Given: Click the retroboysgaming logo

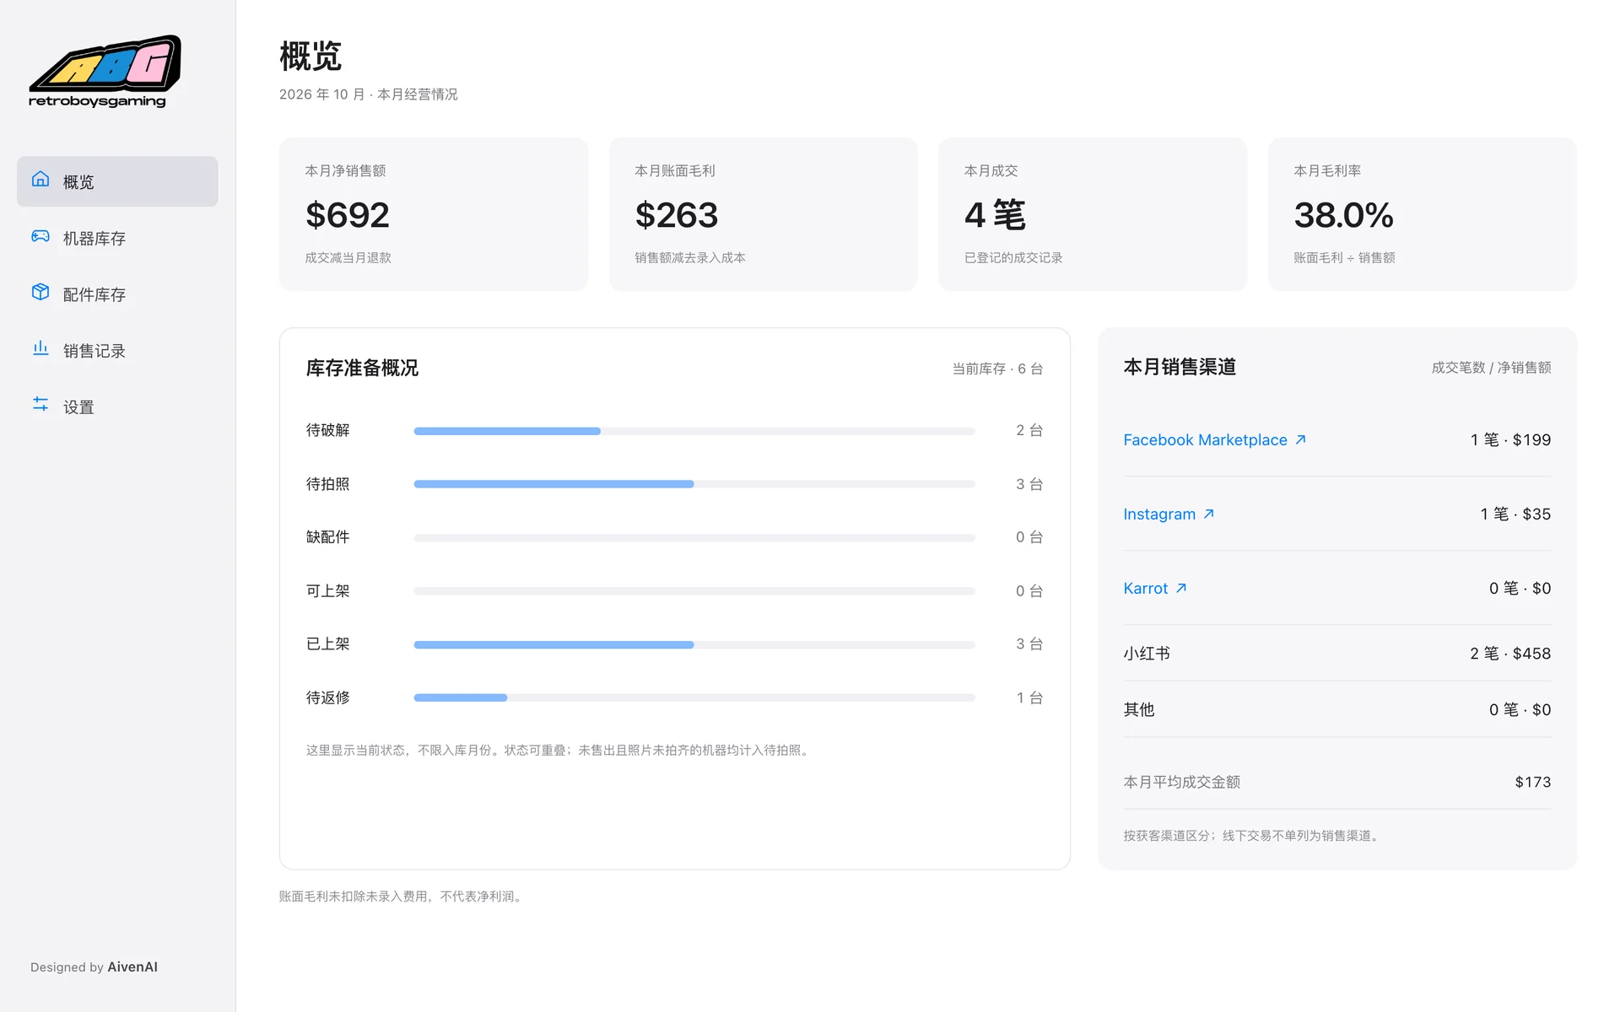Looking at the screenshot, I should 105,72.
